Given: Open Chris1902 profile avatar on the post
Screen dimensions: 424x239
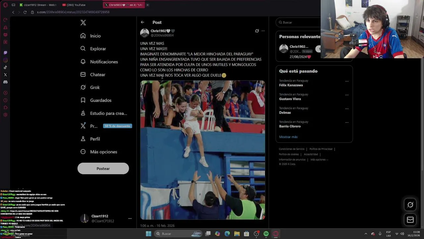Looking at the screenshot, I should coord(144,33).
